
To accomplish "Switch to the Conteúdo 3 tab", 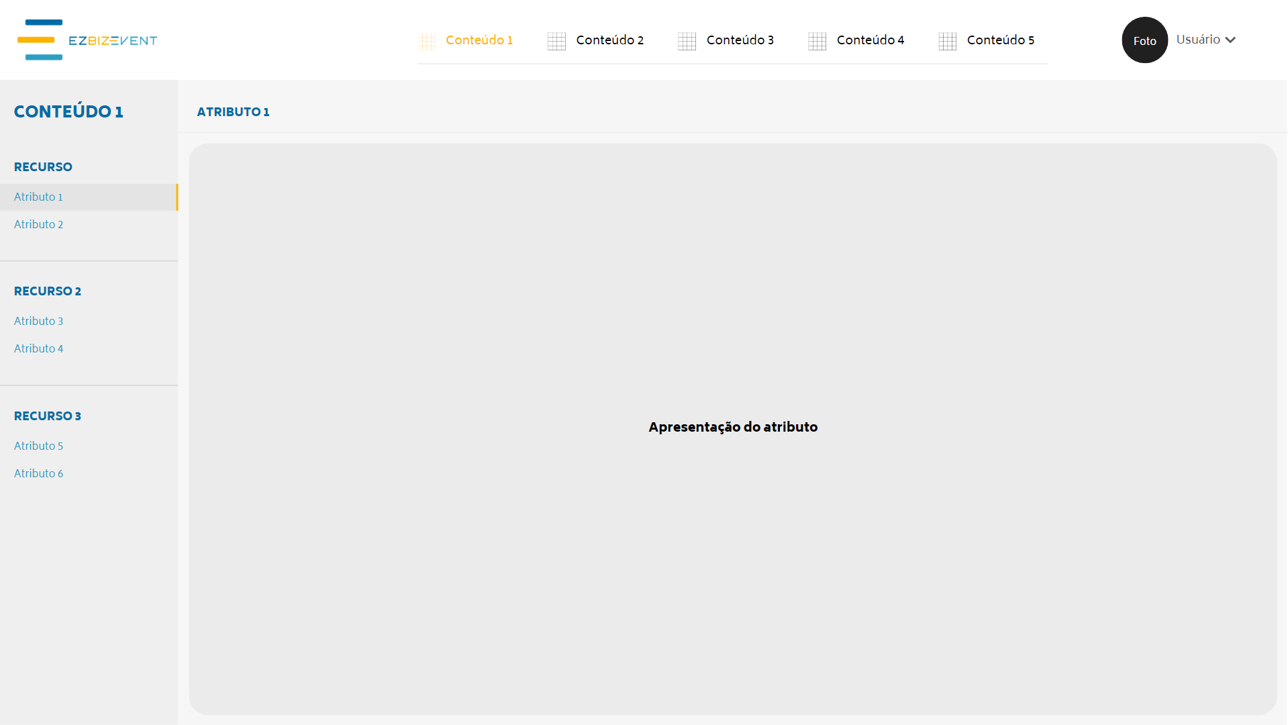I will coord(740,40).
